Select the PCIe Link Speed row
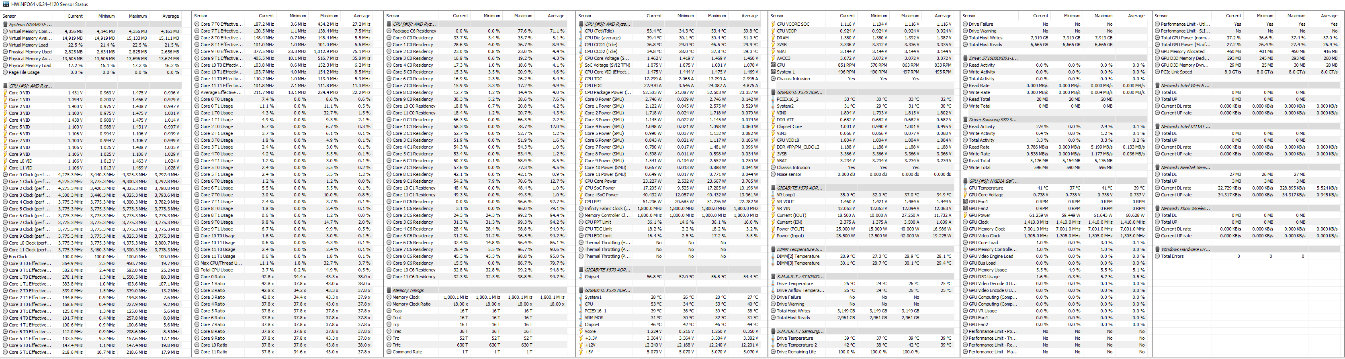 click(x=1247, y=72)
